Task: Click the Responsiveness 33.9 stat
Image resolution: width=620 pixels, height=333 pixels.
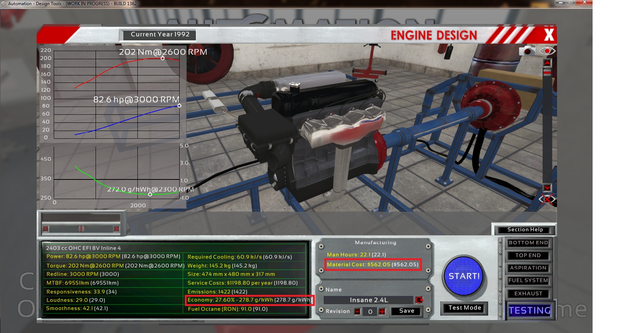Action: pos(81,292)
